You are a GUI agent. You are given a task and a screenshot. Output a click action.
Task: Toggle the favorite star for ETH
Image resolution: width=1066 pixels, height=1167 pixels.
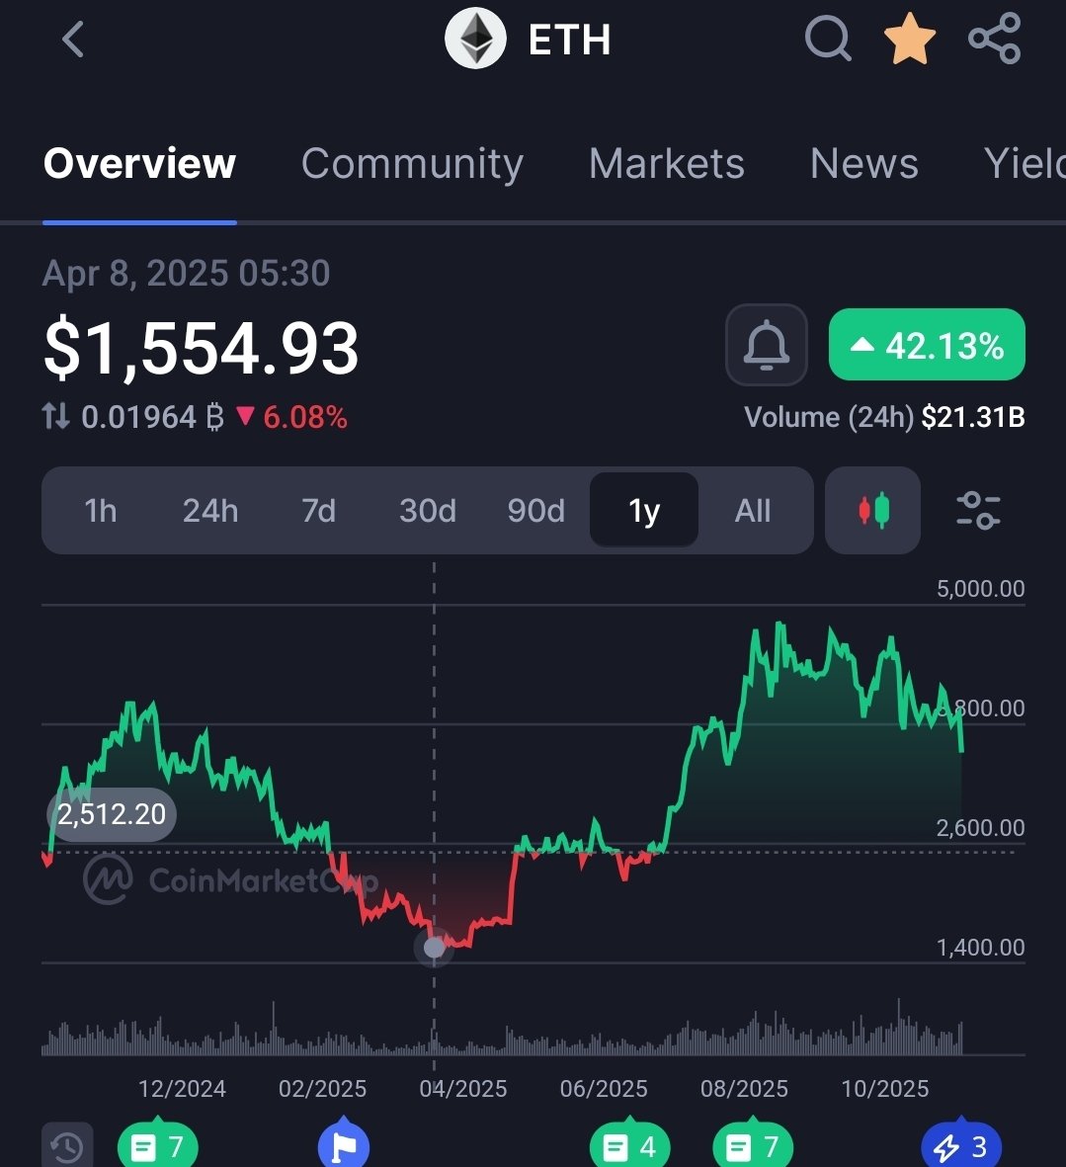pos(909,39)
